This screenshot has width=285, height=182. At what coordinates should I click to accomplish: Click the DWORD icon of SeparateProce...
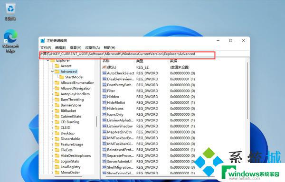[x=104, y=155]
